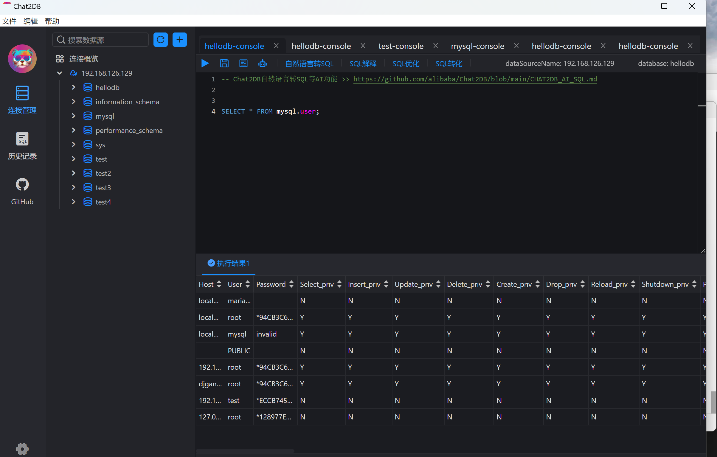This screenshot has width=717, height=457.
Task: Open the AI robot assistant icon
Action: tap(262, 63)
